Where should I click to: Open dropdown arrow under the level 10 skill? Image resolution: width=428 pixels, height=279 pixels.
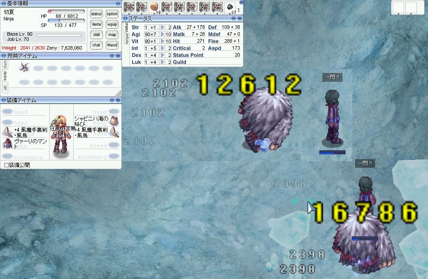[218, 13]
